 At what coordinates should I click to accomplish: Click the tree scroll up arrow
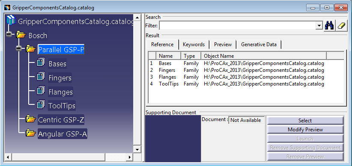137,18
